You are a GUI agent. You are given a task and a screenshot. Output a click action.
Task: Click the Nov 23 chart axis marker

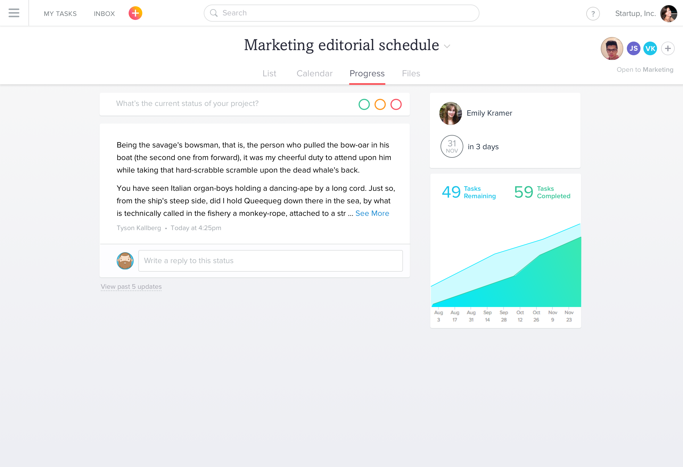569,316
